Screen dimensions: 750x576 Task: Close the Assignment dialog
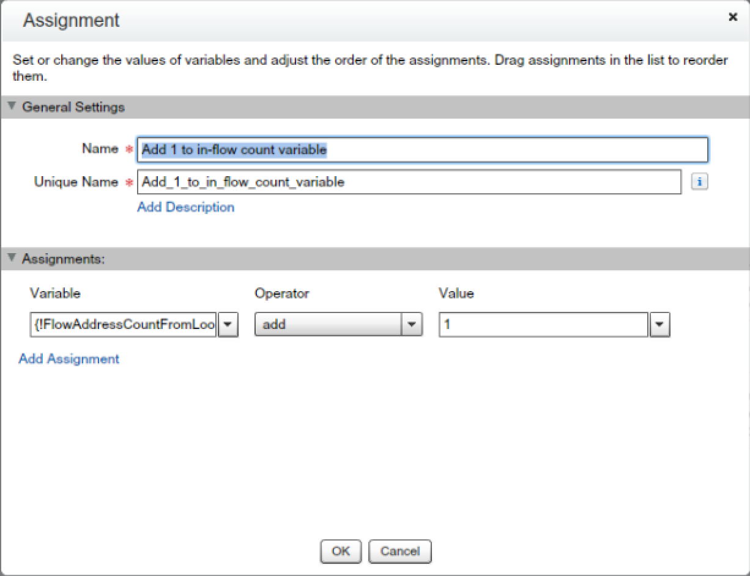coord(732,17)
